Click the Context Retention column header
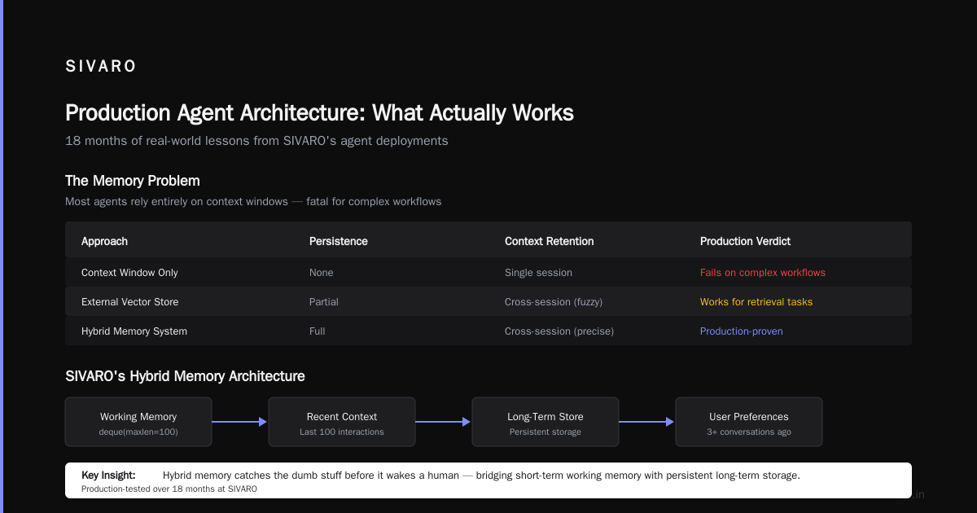Image resolution: width=977 pixels, height=513 pixels. [x=550, y=241]
